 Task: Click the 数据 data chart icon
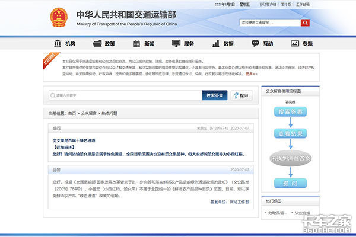coord(215,44)
